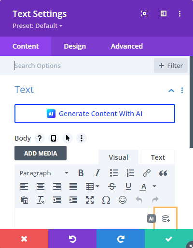Screen dimensions: 193x248
Task: Toggle underline formatting
Action: pyautogui.click(x=128, y=186)
